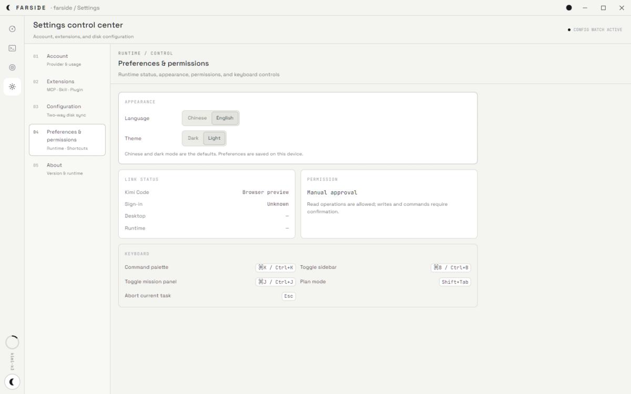Open the About settings section

tap(67, 169)
